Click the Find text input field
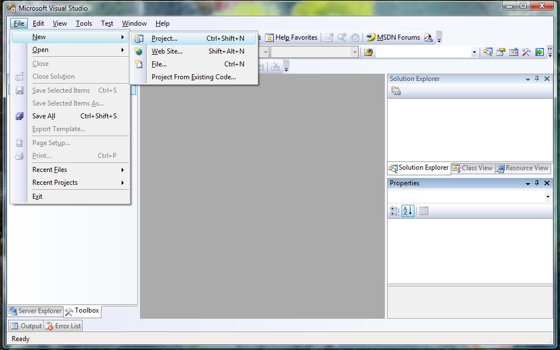 pos(423,52)
